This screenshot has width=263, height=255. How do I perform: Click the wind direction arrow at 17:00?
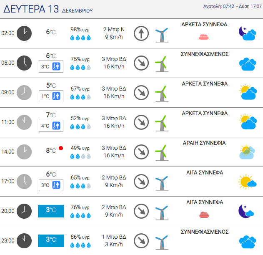pyautogui.click(x=141, y=182)
